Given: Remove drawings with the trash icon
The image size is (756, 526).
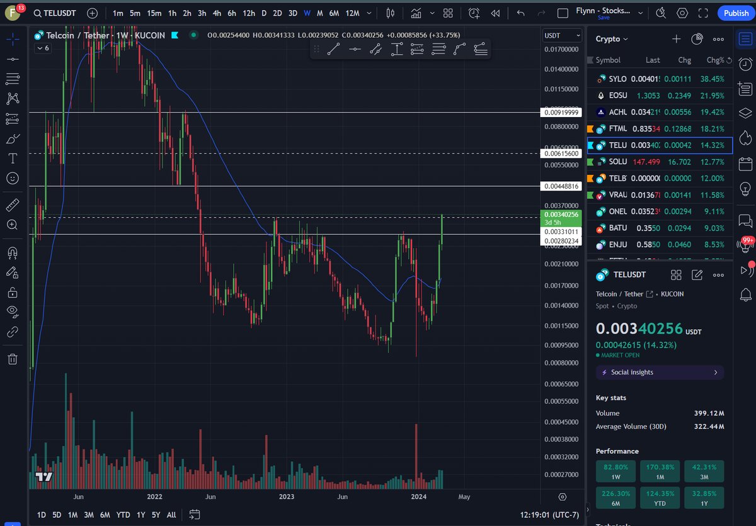Looking at the screenshot, I should (12, 359).
